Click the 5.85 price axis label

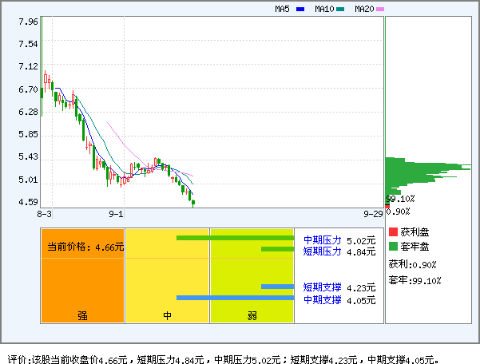(28, 134)
